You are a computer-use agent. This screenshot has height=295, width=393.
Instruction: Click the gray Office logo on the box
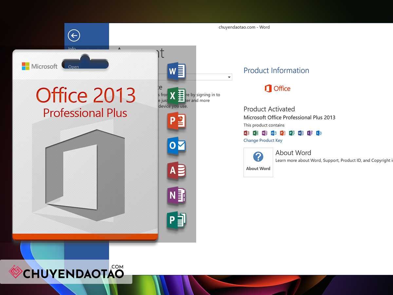click(85, 175)
